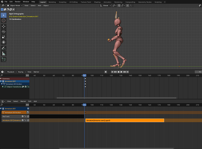This screenshot has width=202, height=149.
Task: Toggle the solo star on NlaTrack
Action: coord(28,116)
